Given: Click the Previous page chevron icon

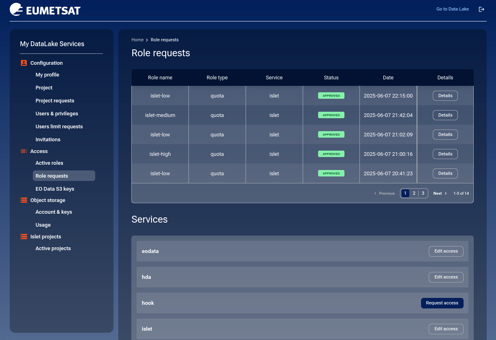Looking at the screenshot, I should click(375, 193).
